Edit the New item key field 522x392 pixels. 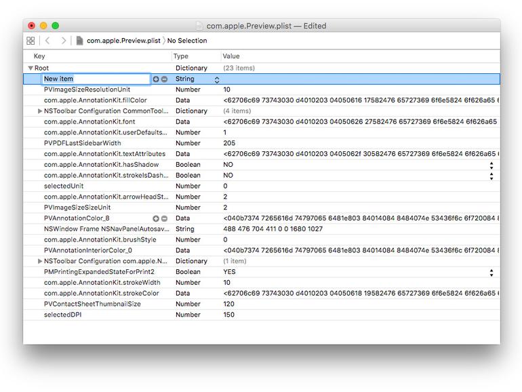coord(96,79)
